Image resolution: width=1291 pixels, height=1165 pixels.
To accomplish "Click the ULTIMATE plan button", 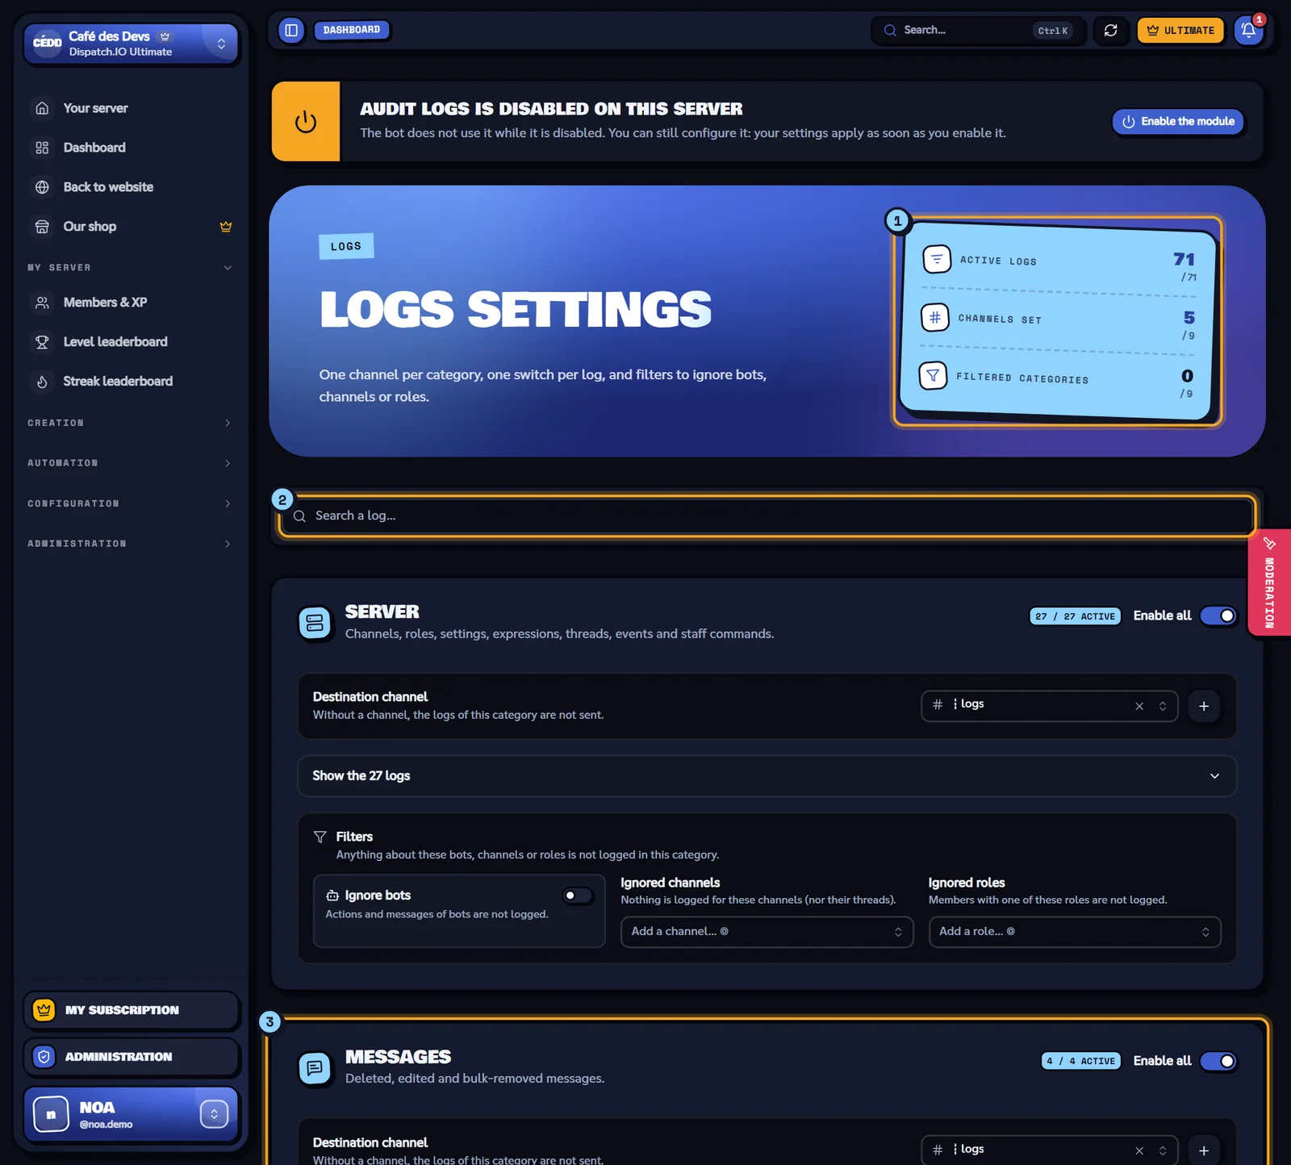I will point(1180,30).
